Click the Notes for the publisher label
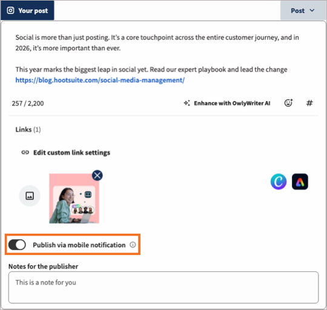 (44, 266)
